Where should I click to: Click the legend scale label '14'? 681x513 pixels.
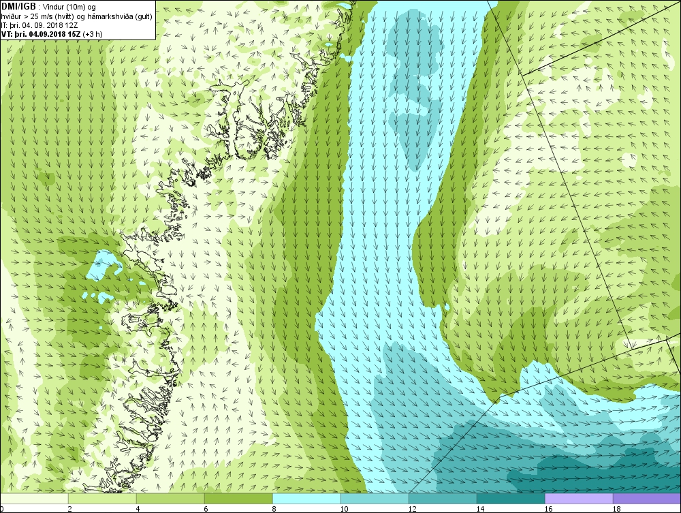coord(480,509)
